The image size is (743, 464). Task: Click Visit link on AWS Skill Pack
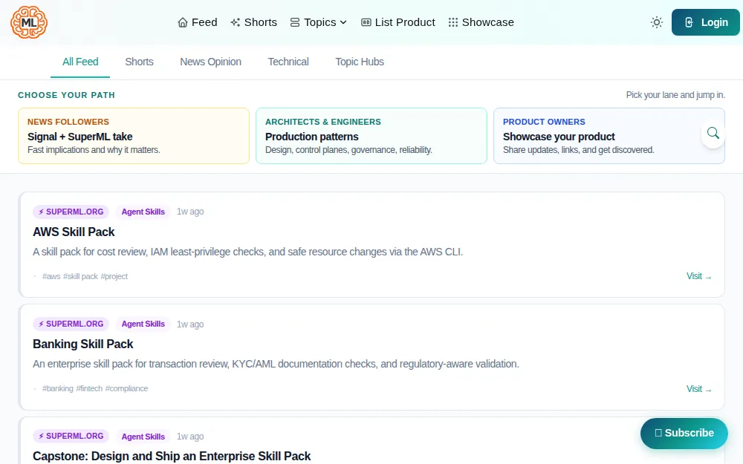pos(699,276)
